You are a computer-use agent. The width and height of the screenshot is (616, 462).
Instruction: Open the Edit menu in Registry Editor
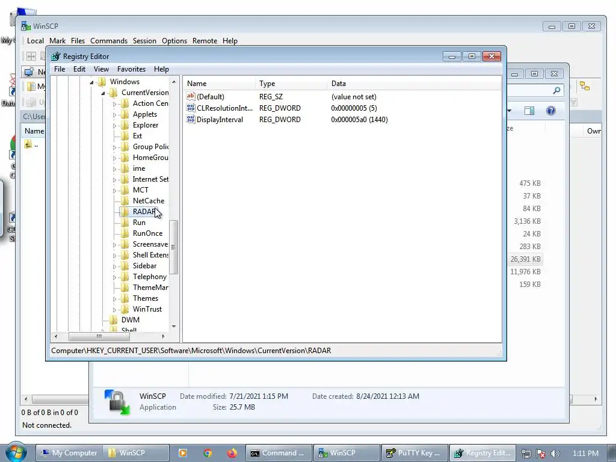tap(79, 69)
